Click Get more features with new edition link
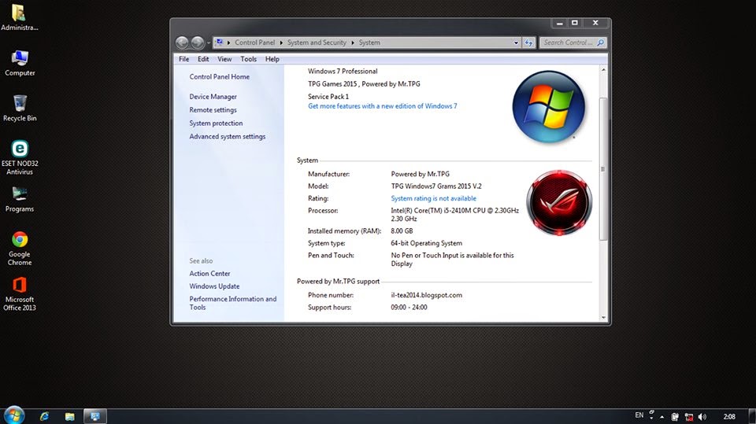This screenshot has height=424, width=756. coord(383,106)
